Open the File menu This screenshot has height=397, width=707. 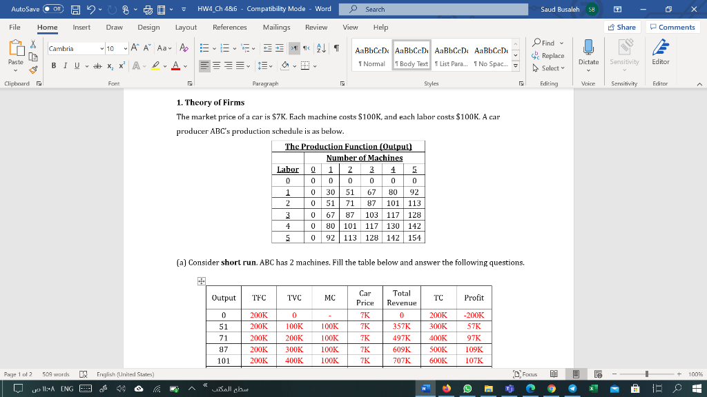(x=15, y=27)
